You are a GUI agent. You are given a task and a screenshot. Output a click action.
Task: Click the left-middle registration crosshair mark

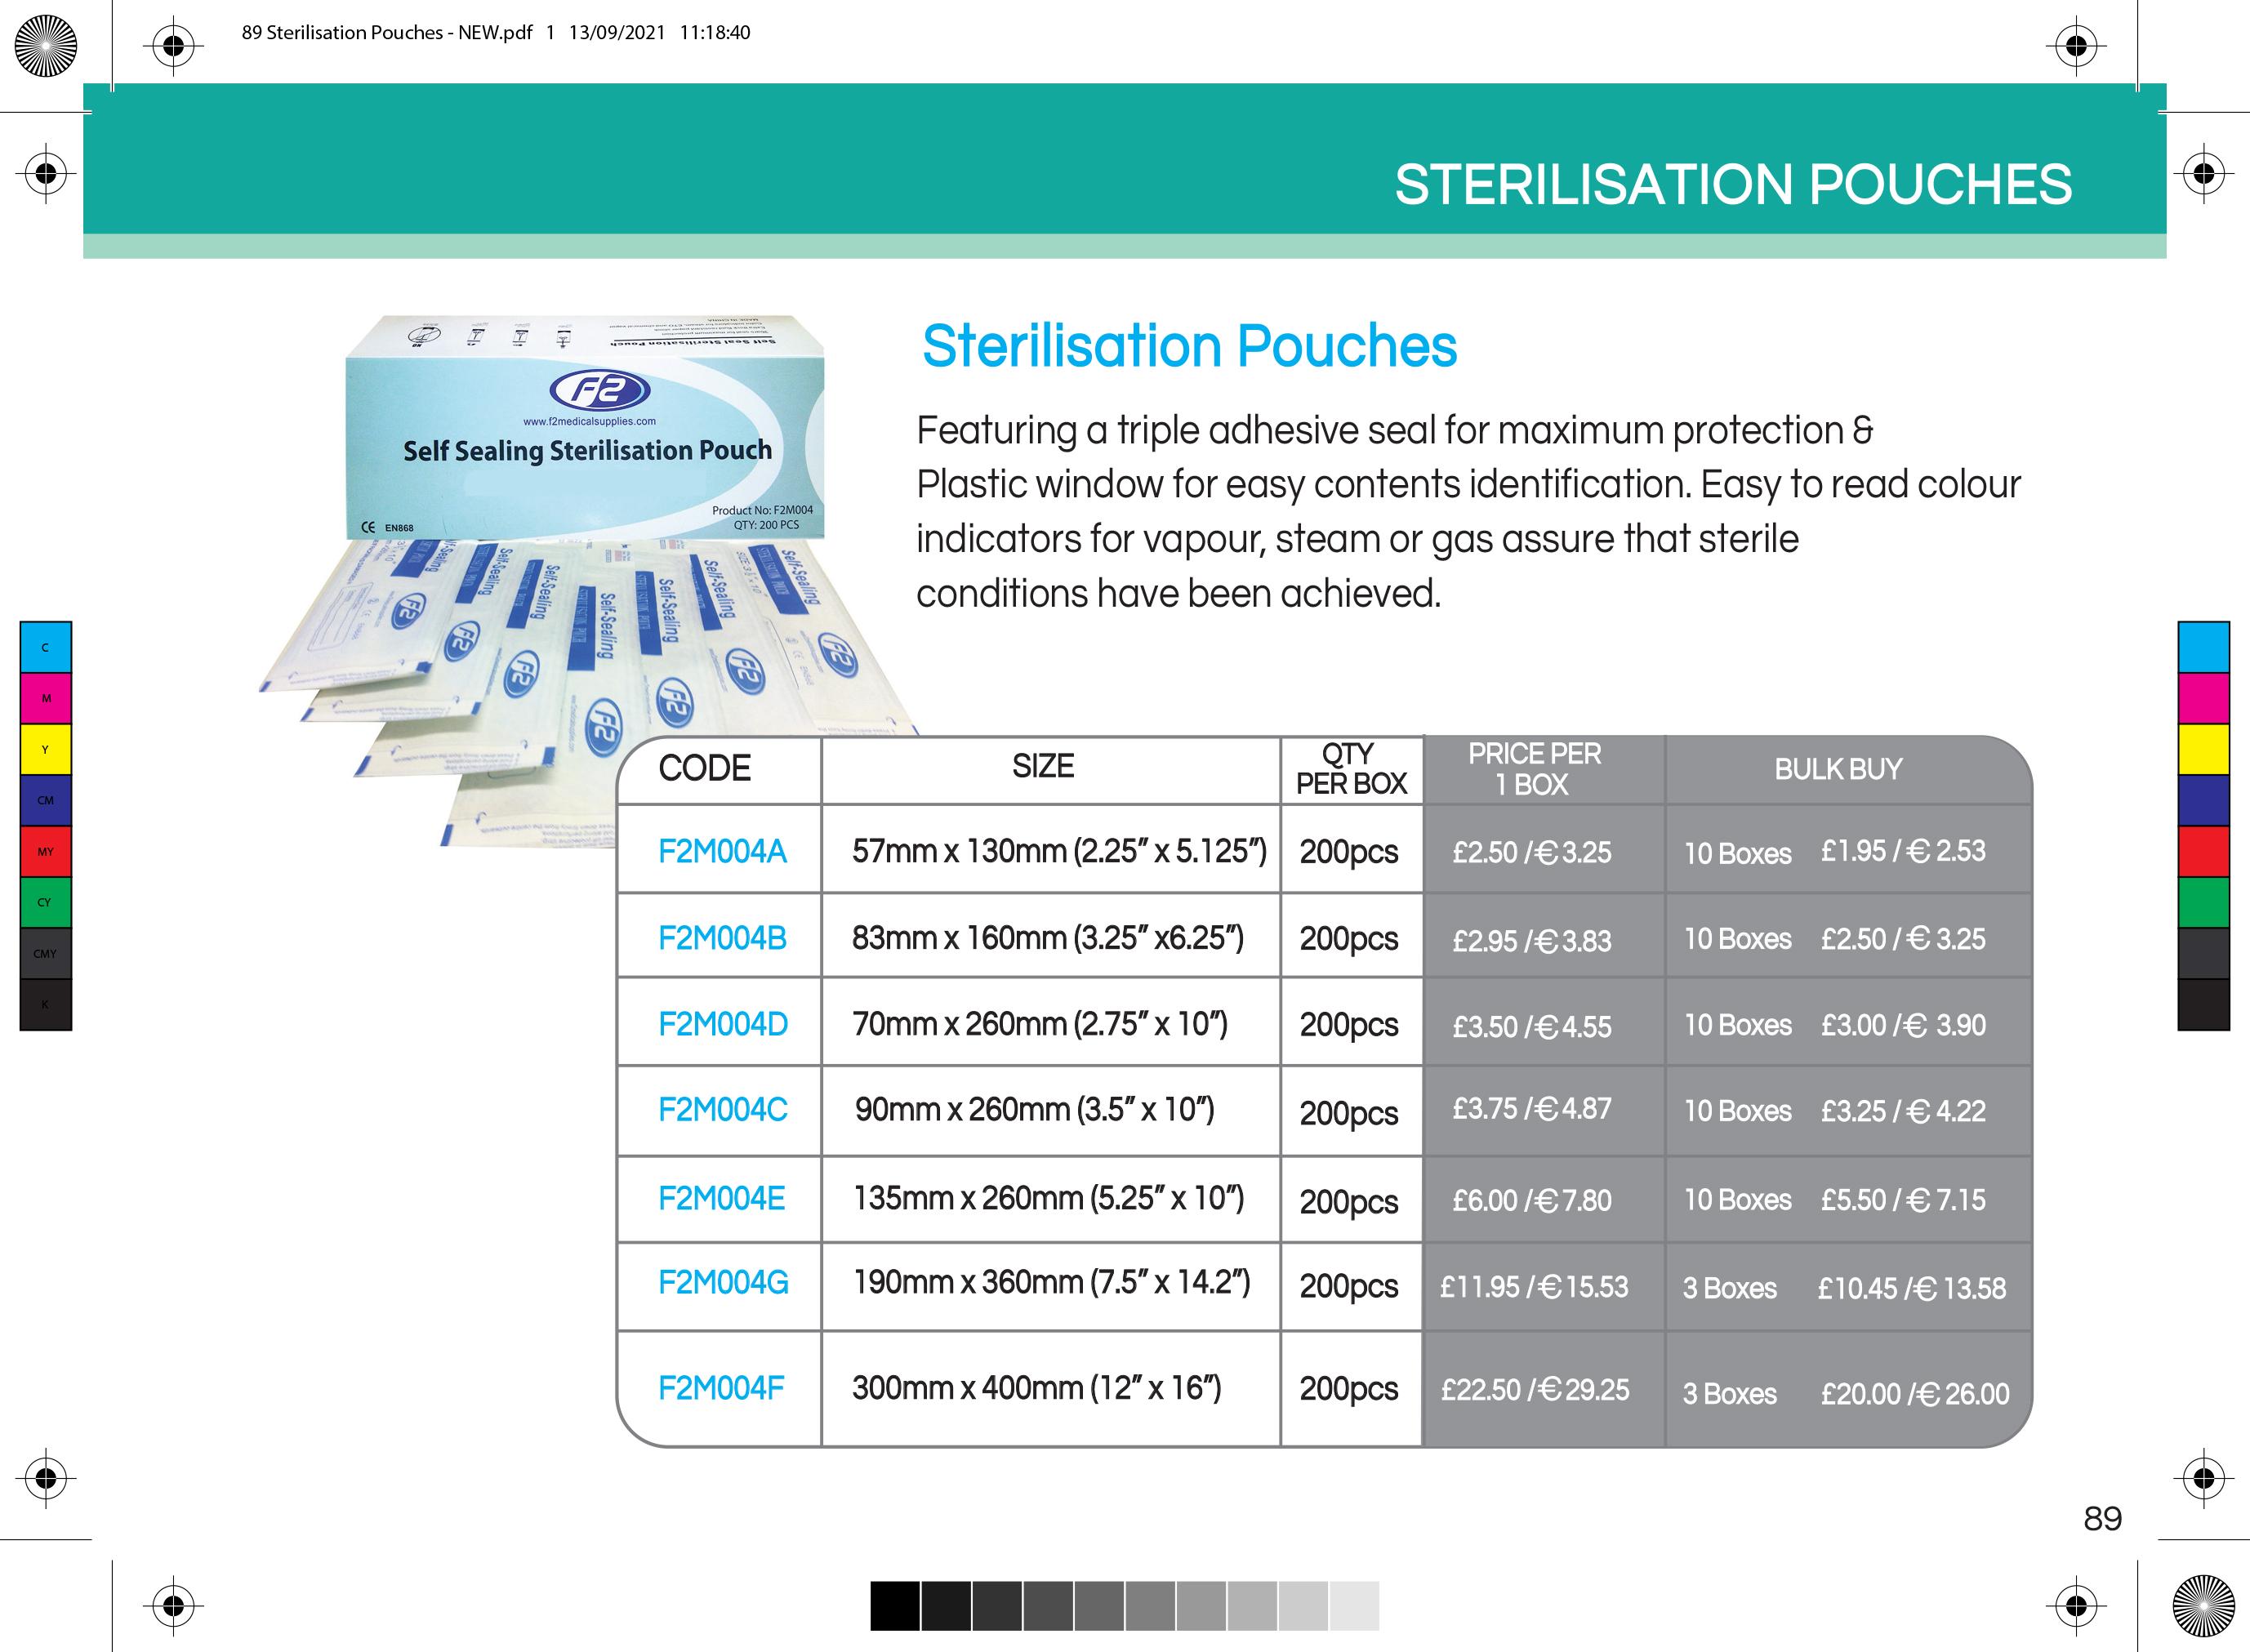[46, 174]
